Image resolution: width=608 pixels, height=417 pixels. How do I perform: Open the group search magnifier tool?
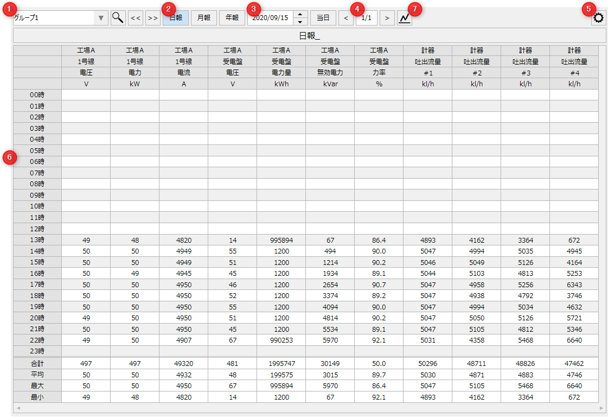[x=118, y=17]
